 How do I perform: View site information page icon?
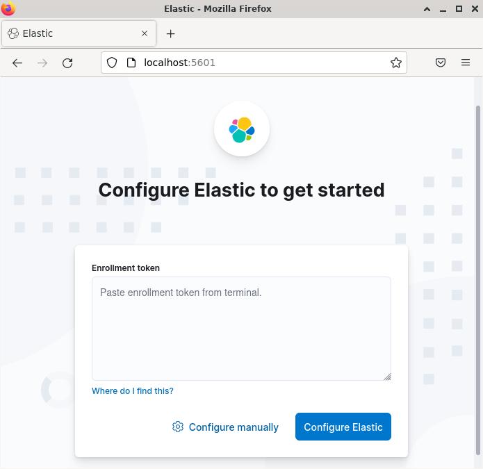131,63
